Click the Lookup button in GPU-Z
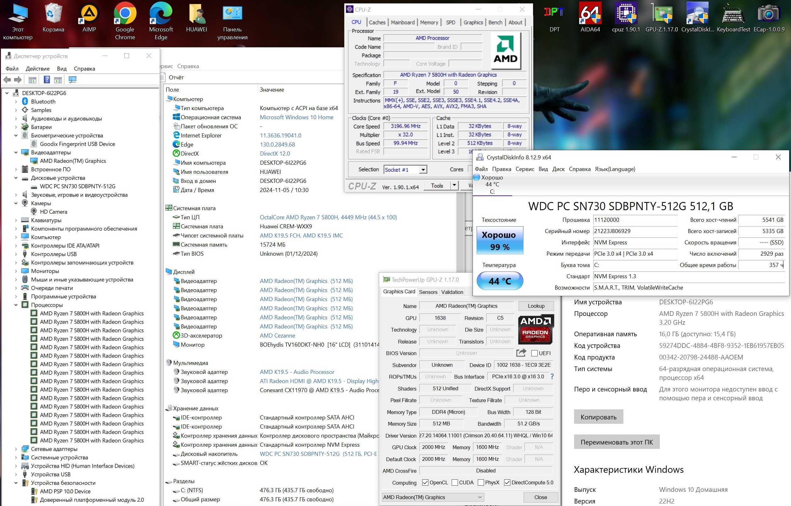 [536, 306]
